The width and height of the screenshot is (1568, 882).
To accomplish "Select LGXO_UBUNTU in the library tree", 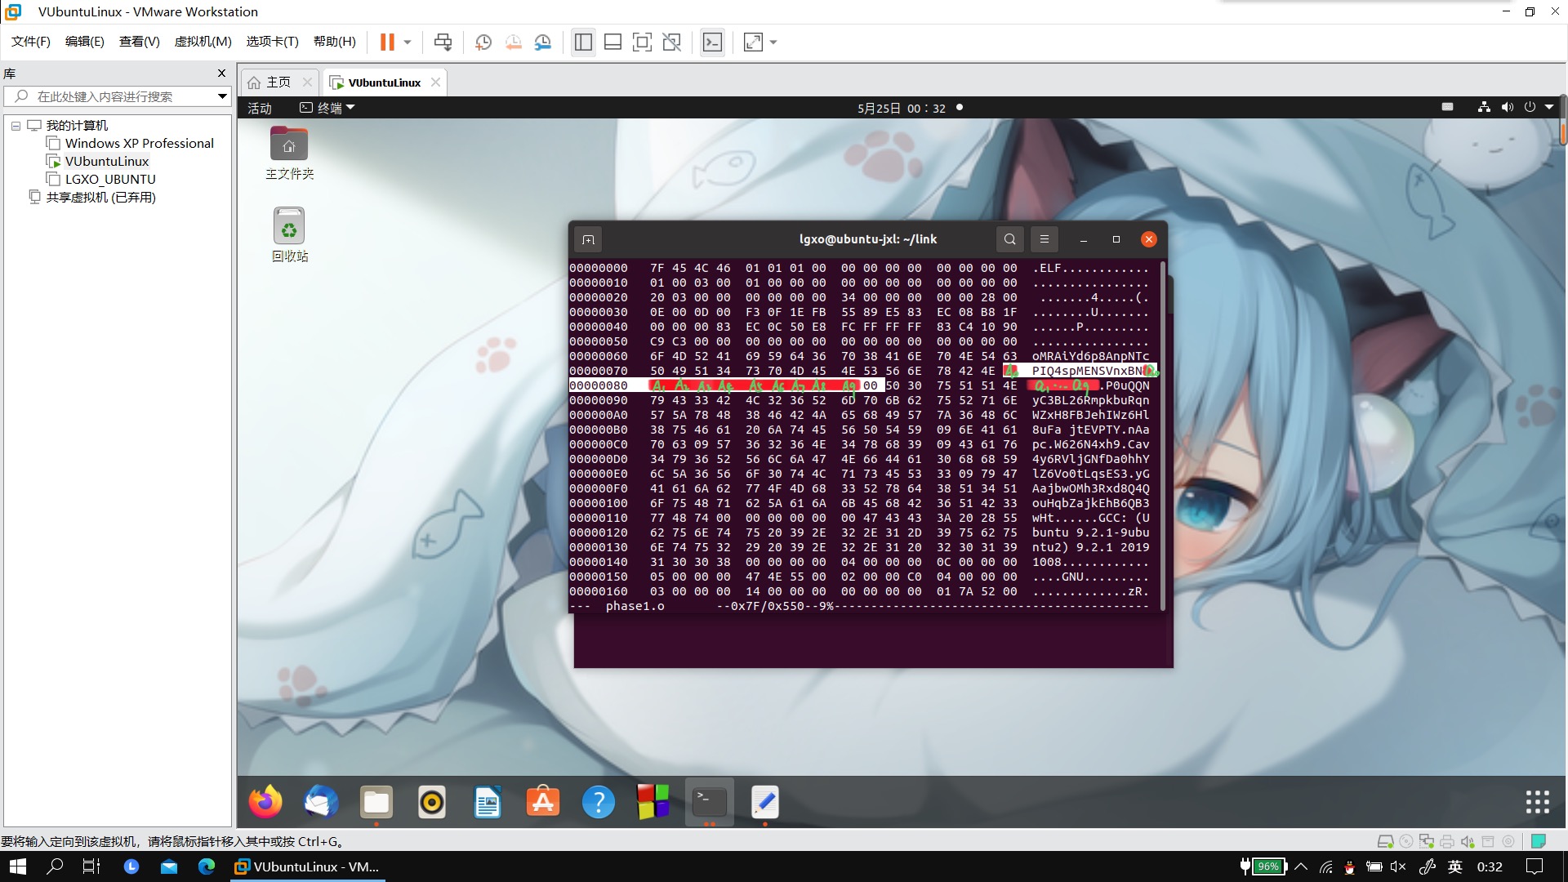I will pyautogui.click(x=109, y=180).
